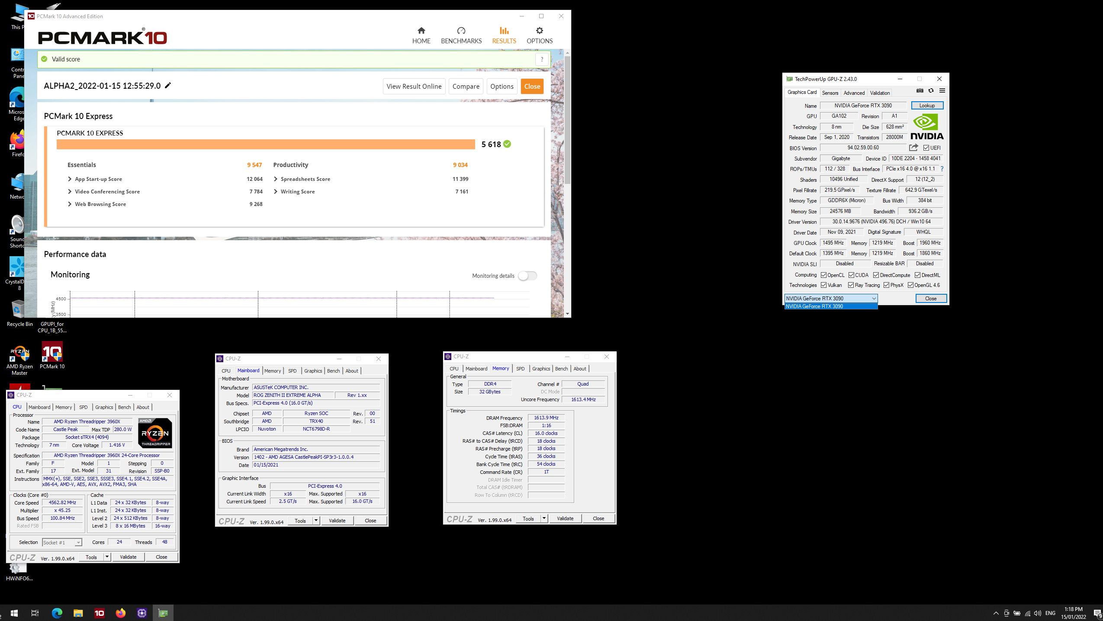Launch Microsoft Edge from the taskbar

[x=57, y=613]
